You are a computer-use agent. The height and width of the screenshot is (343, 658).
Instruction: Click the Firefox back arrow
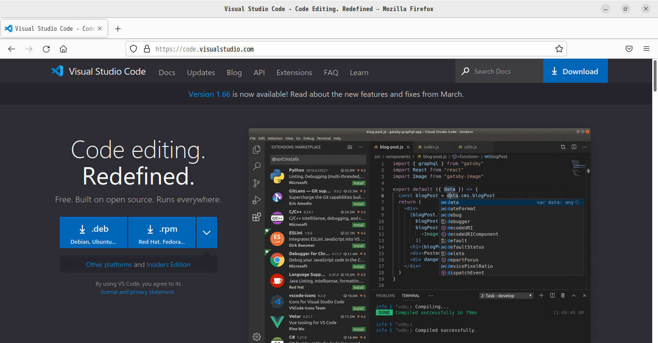point(12,49)
